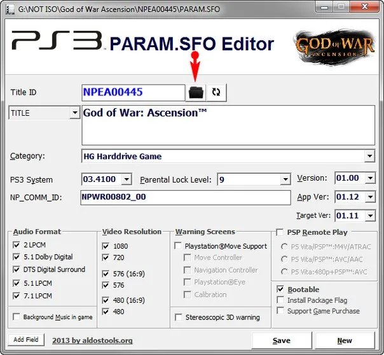The height and width of the screenshot is (355, 384).
Task: Minimize the PARAM.SFO editor window
Action: [x=324, y=7]
